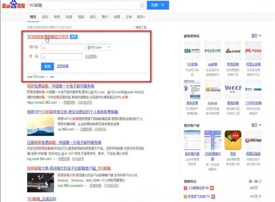Image resolution: width=275 pixels, height=202 pixels.
Task: Click the blue 官网 badge beside the first result
Action: pos(74,37)
